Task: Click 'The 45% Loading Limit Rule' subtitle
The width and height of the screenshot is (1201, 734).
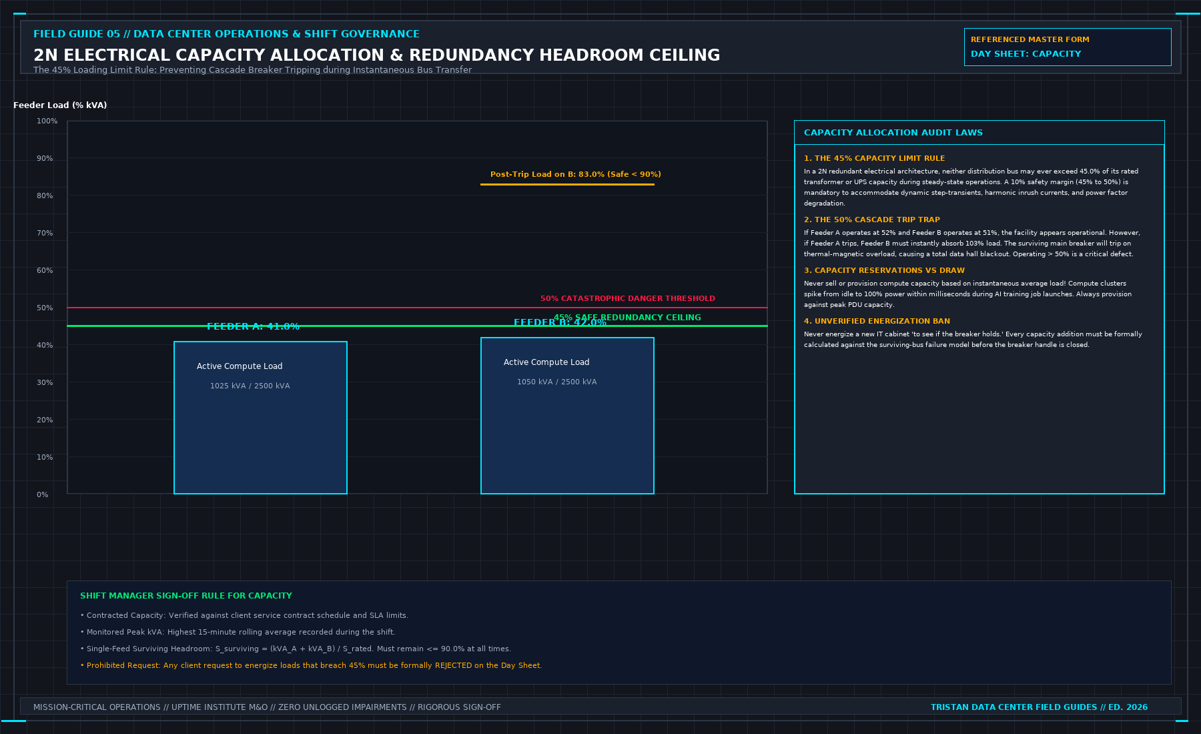Action: (x=252, y=70)
